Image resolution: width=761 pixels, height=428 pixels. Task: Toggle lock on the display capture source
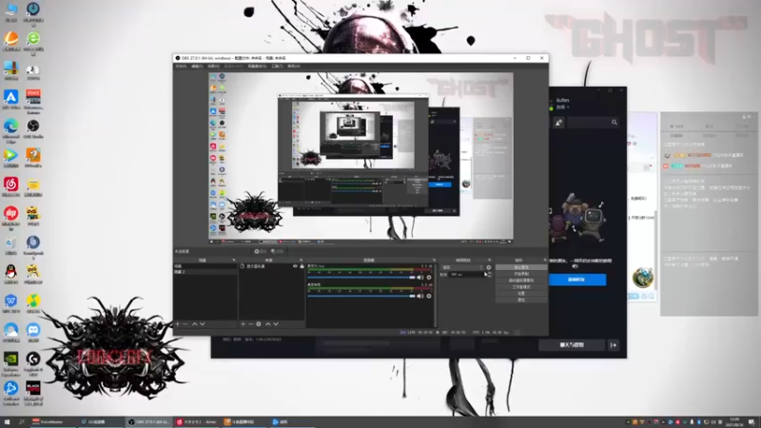coord(302,266)
